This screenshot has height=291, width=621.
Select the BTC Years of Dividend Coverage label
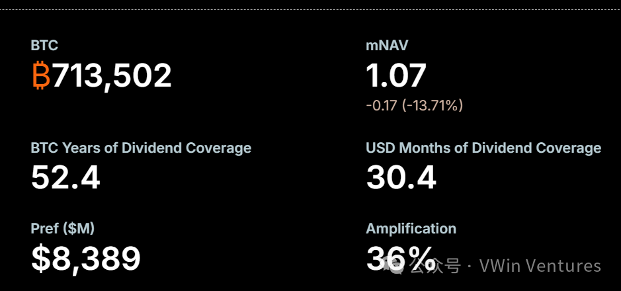tap(141, 147)
